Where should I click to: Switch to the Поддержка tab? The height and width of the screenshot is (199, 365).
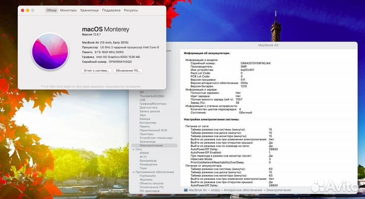pyautogui.click(x=111, y=10)
